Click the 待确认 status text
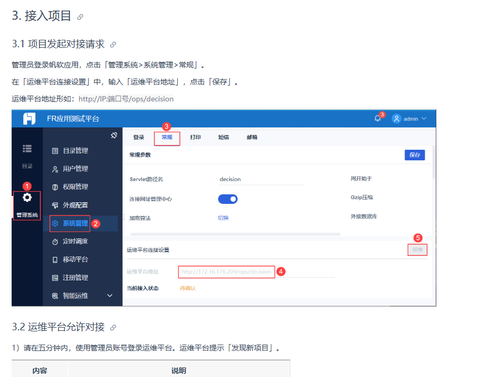The height and width of the screenshot is (377, 484). 188,288
